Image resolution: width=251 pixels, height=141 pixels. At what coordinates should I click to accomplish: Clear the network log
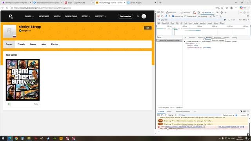162,16
